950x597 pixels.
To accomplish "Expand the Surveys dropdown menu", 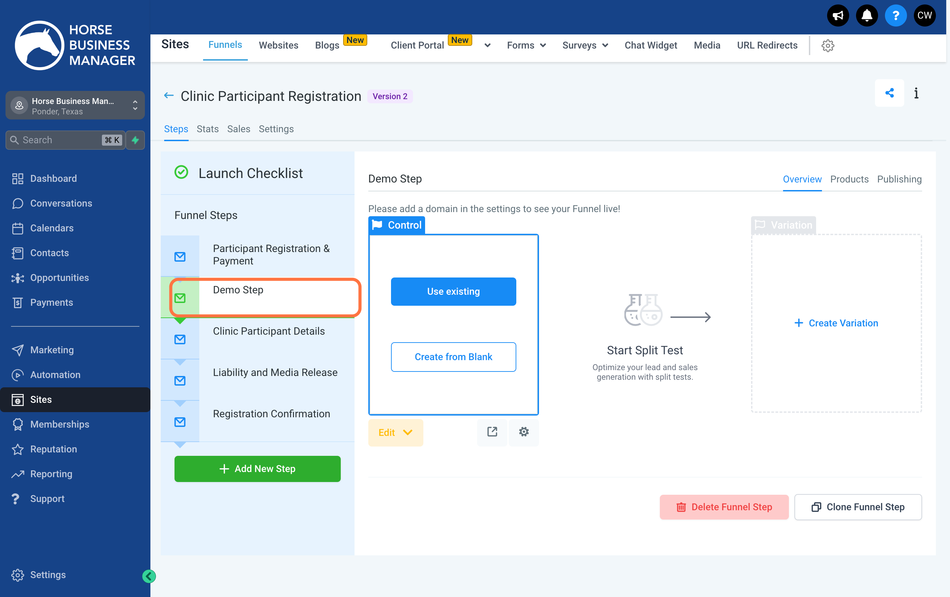I will click(x=585, y=46).
